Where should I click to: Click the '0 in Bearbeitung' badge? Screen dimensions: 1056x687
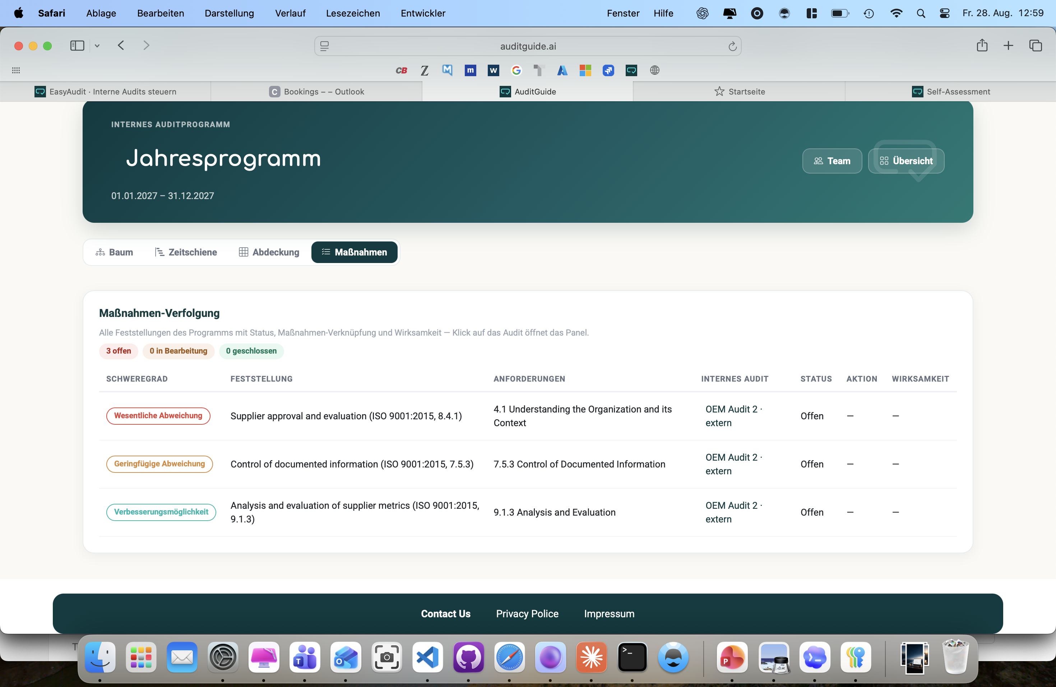[x=179, y=351]
